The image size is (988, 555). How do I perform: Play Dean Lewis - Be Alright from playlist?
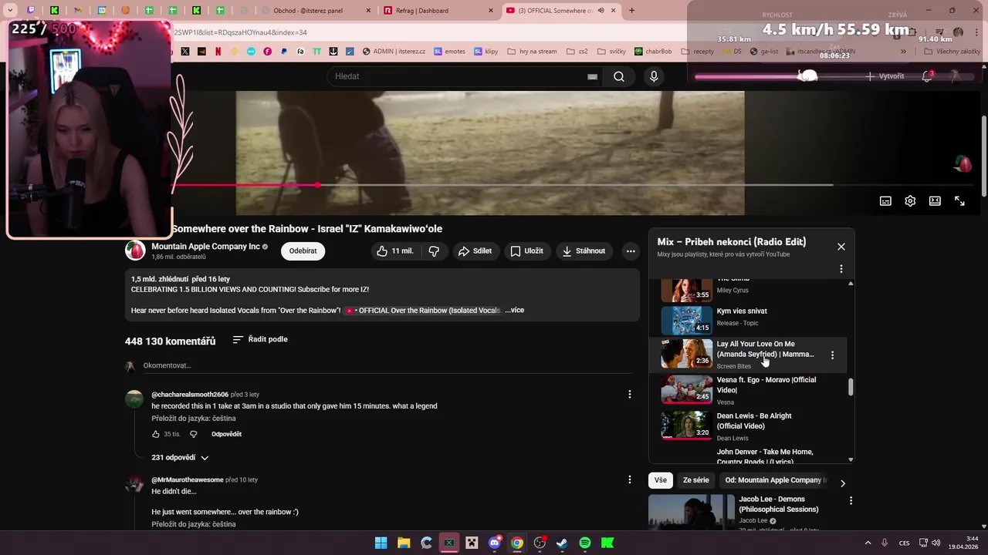pyautogui.click(x=746, y=425)
